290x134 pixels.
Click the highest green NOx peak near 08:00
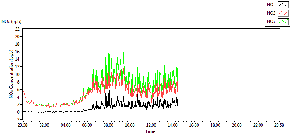pyautogui.click(x=108, y=32)
